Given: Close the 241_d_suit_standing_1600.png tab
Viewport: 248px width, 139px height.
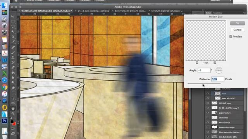Looking at the screenshot, I should [76, 11].
